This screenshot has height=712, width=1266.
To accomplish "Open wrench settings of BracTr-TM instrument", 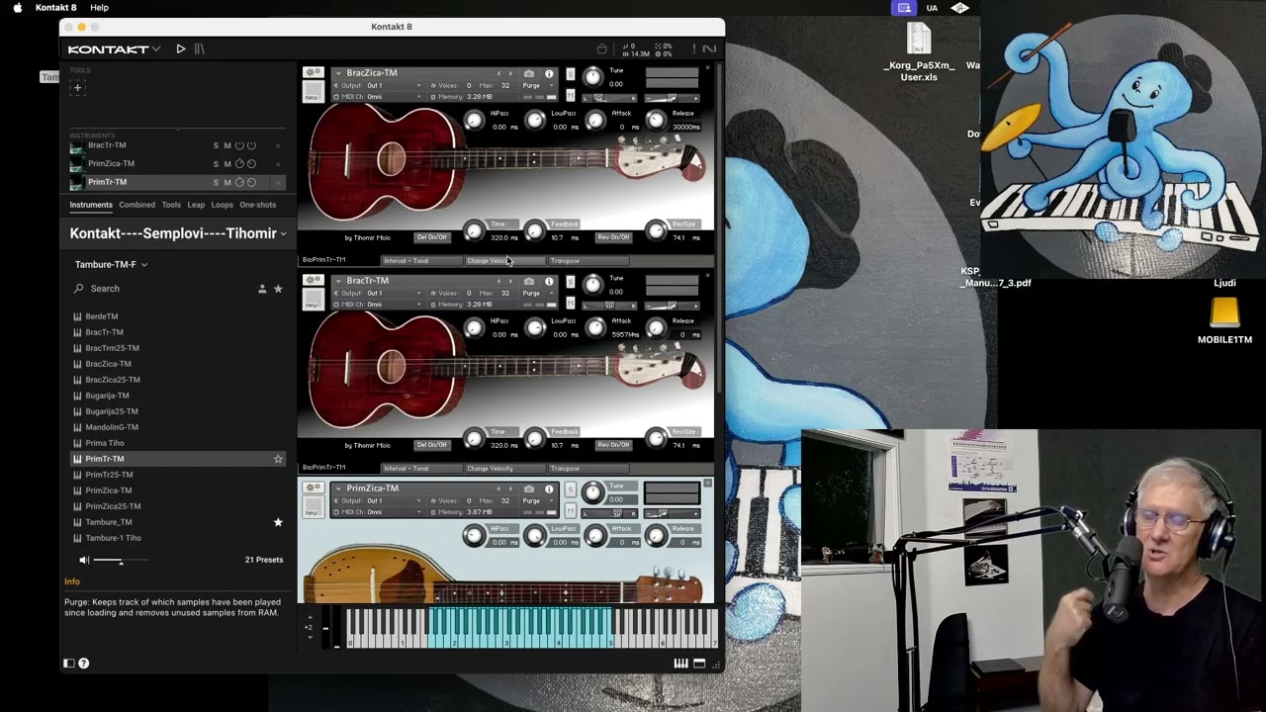I will click(313, 281).
